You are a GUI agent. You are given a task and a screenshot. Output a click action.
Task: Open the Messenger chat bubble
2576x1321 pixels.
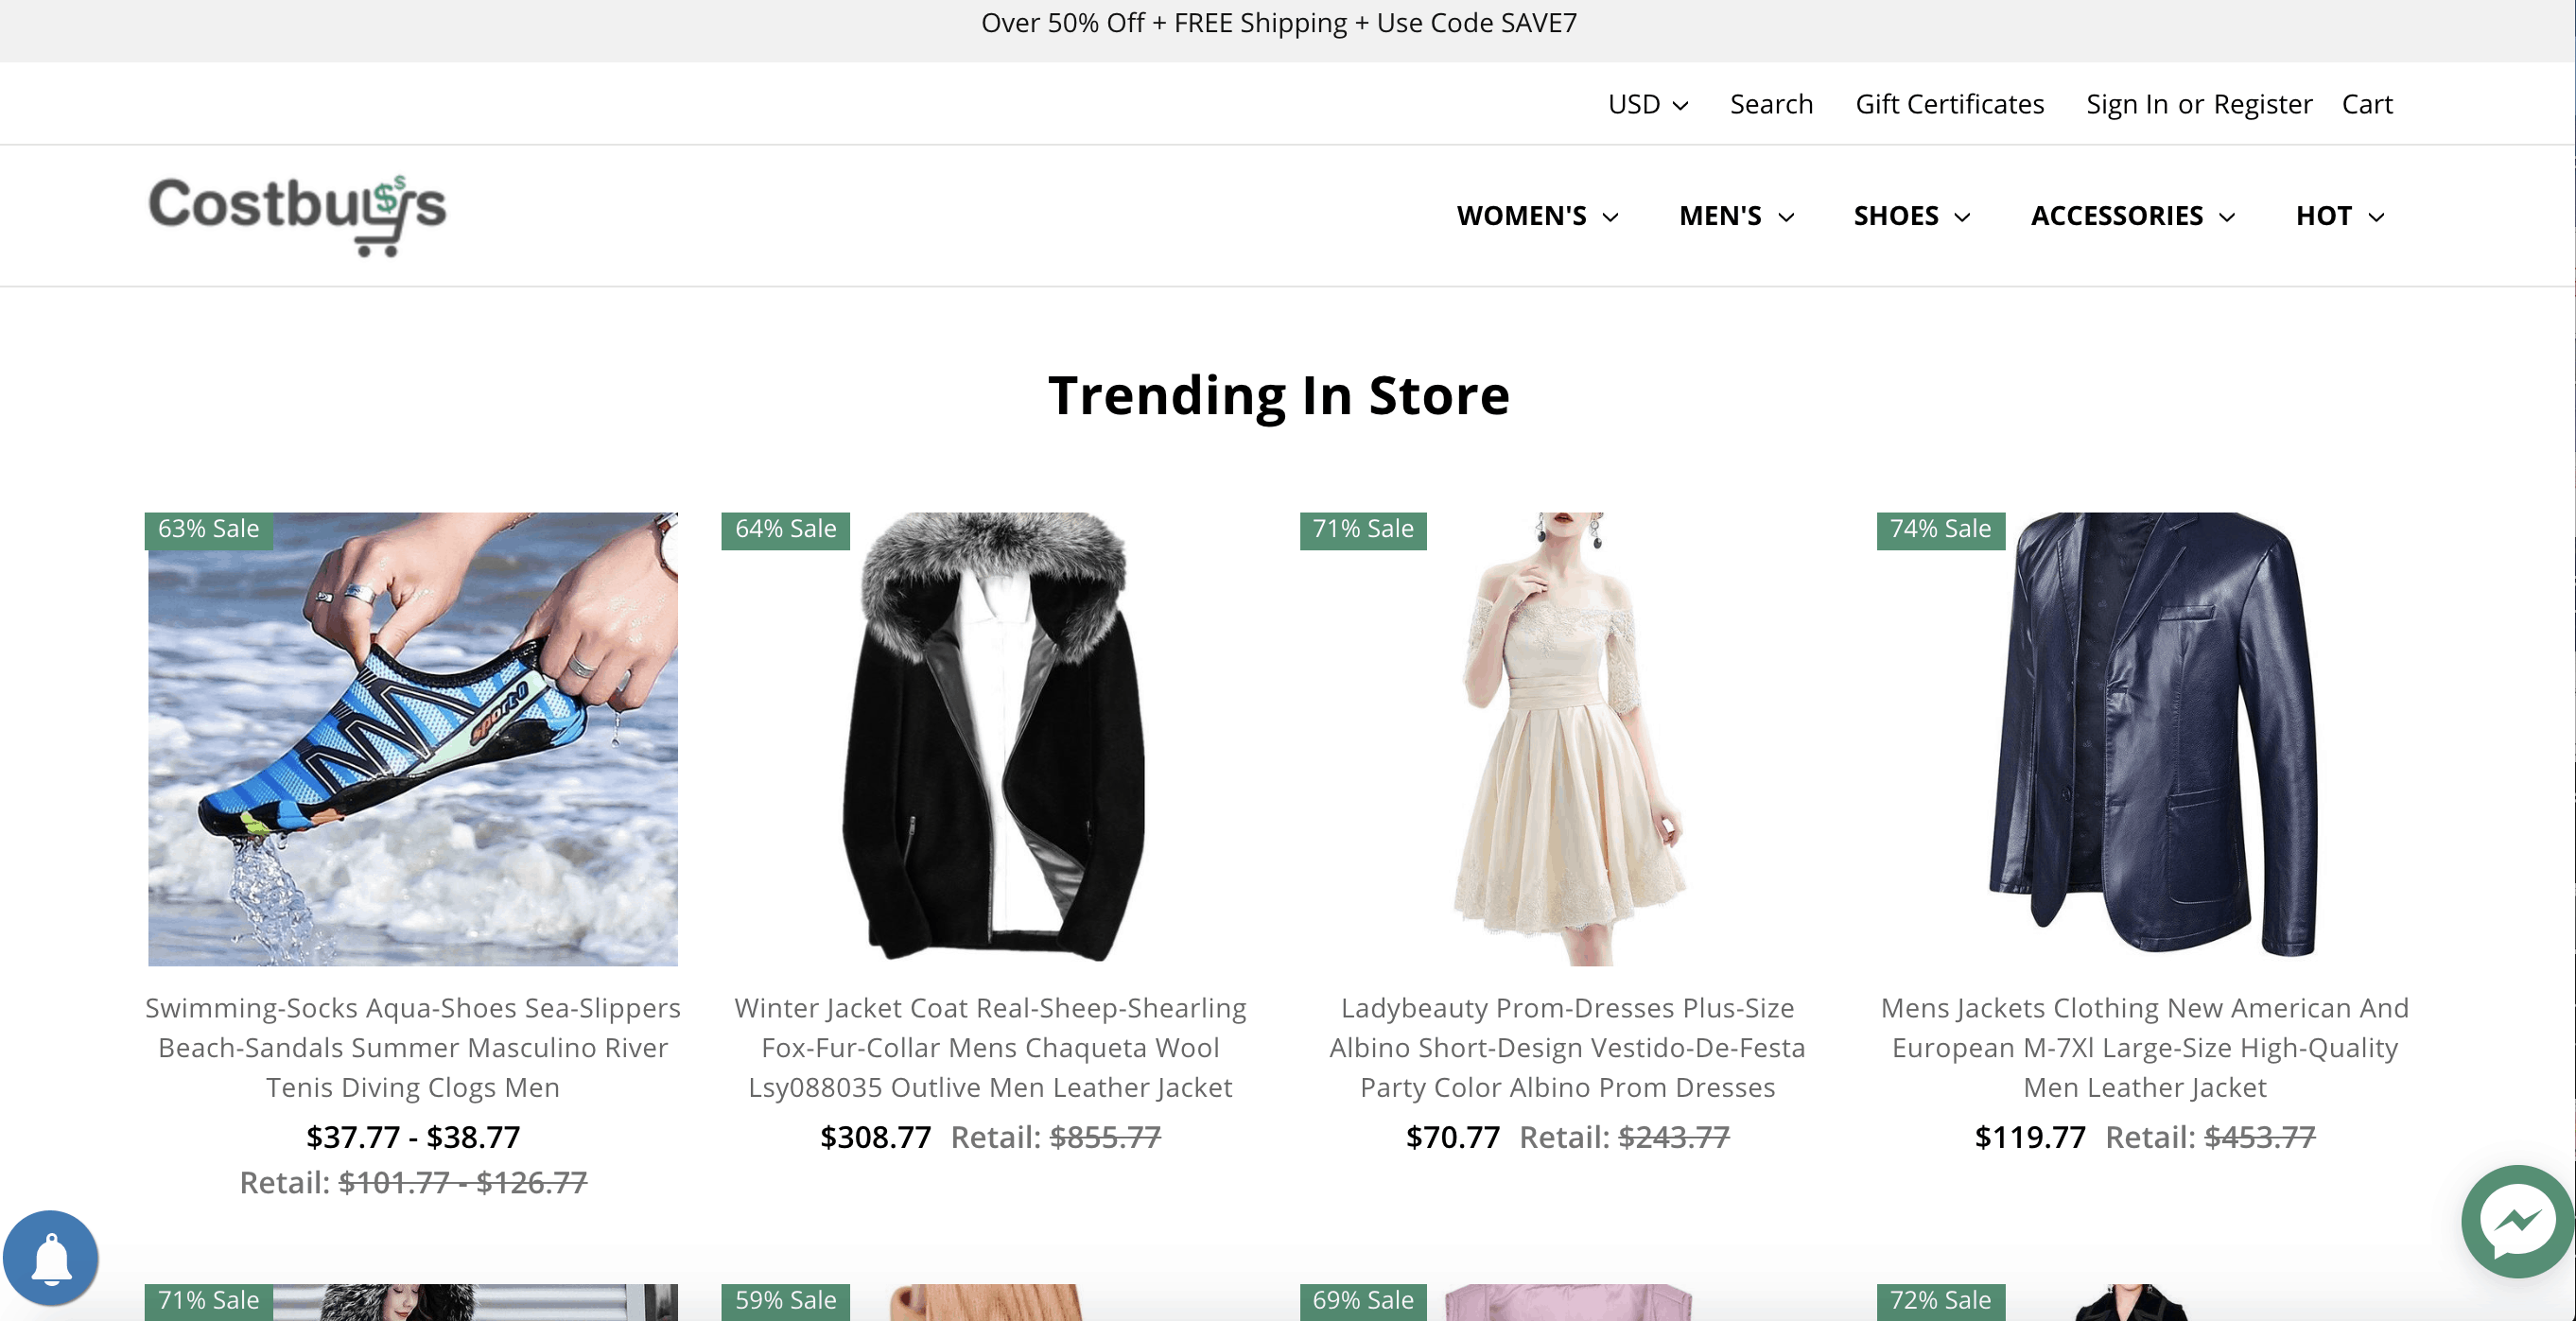[x=2516, y=1220]
